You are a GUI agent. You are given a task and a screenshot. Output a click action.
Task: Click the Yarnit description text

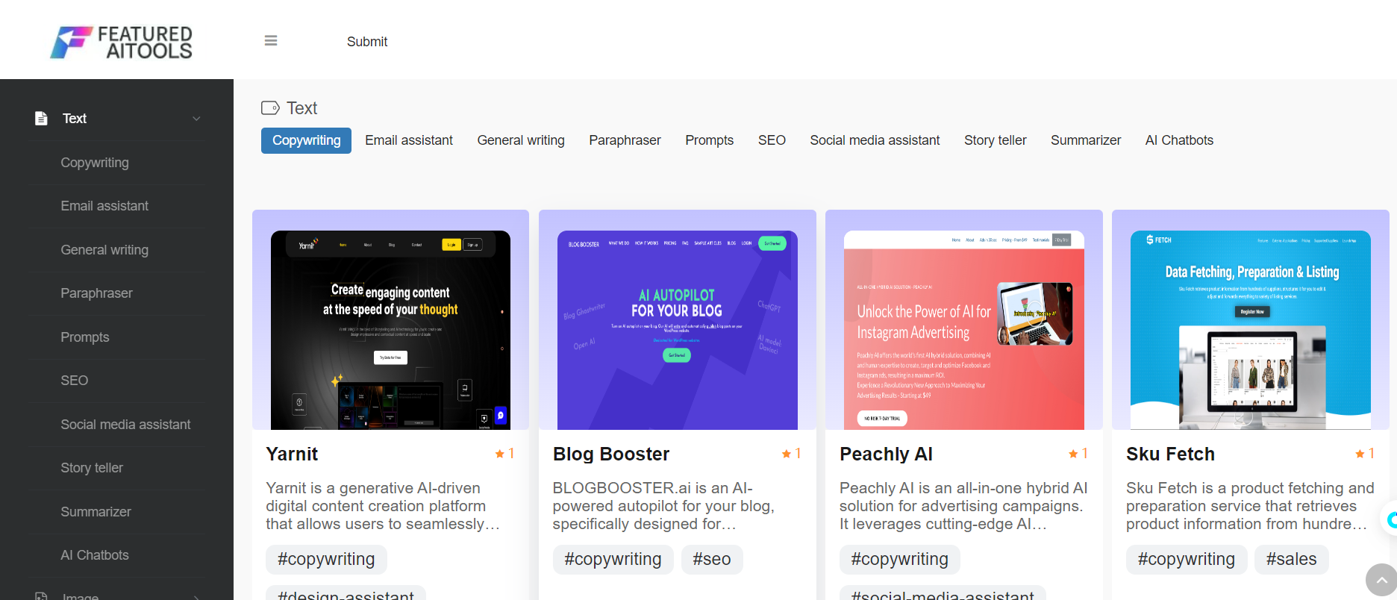pyautogui.click(x=382, y=506)
